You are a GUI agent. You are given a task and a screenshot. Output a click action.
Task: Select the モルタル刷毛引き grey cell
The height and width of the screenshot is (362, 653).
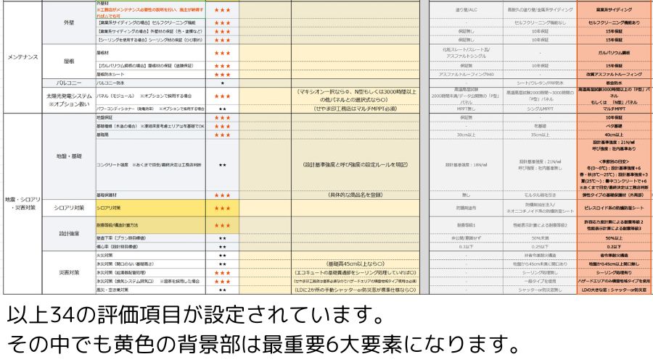coord(540,195)
